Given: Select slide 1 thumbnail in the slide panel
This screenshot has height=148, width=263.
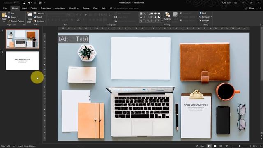Looking at the screenshot, I should [x=22, y=39].
